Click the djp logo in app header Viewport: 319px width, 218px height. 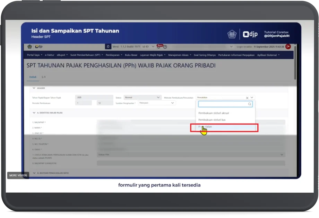[x=38, y=47]
